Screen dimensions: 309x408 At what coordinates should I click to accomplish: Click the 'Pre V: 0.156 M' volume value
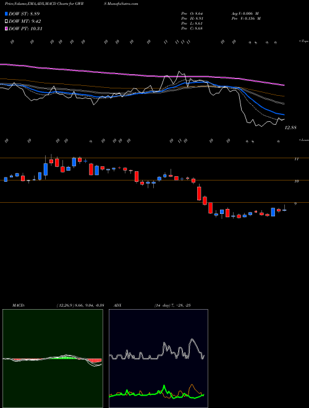click(246, 19)
